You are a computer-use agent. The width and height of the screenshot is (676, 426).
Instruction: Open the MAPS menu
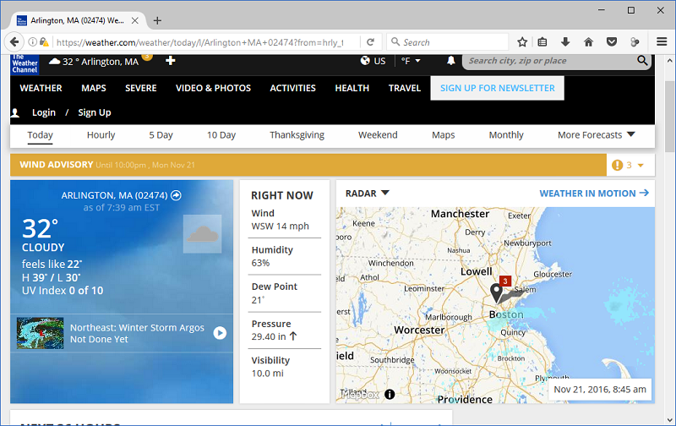(94, 88)
